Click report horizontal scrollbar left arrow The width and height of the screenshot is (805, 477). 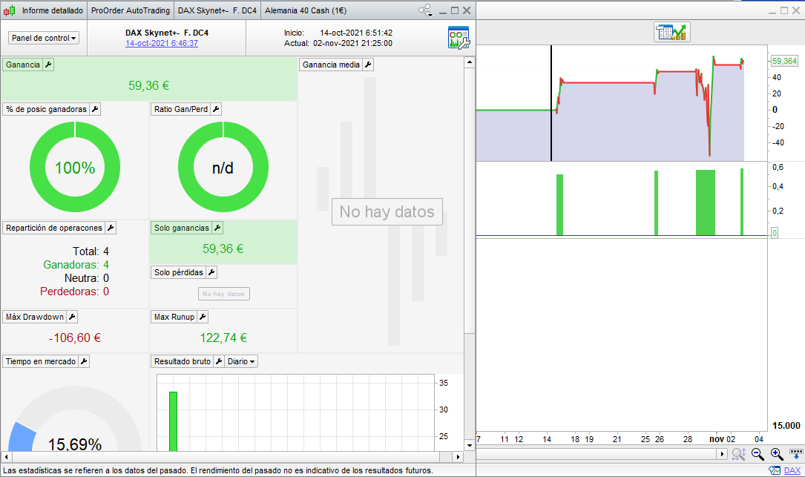click(7, 456)
